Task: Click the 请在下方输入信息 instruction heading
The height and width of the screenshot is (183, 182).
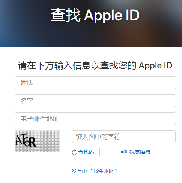Action: point(95,65)
